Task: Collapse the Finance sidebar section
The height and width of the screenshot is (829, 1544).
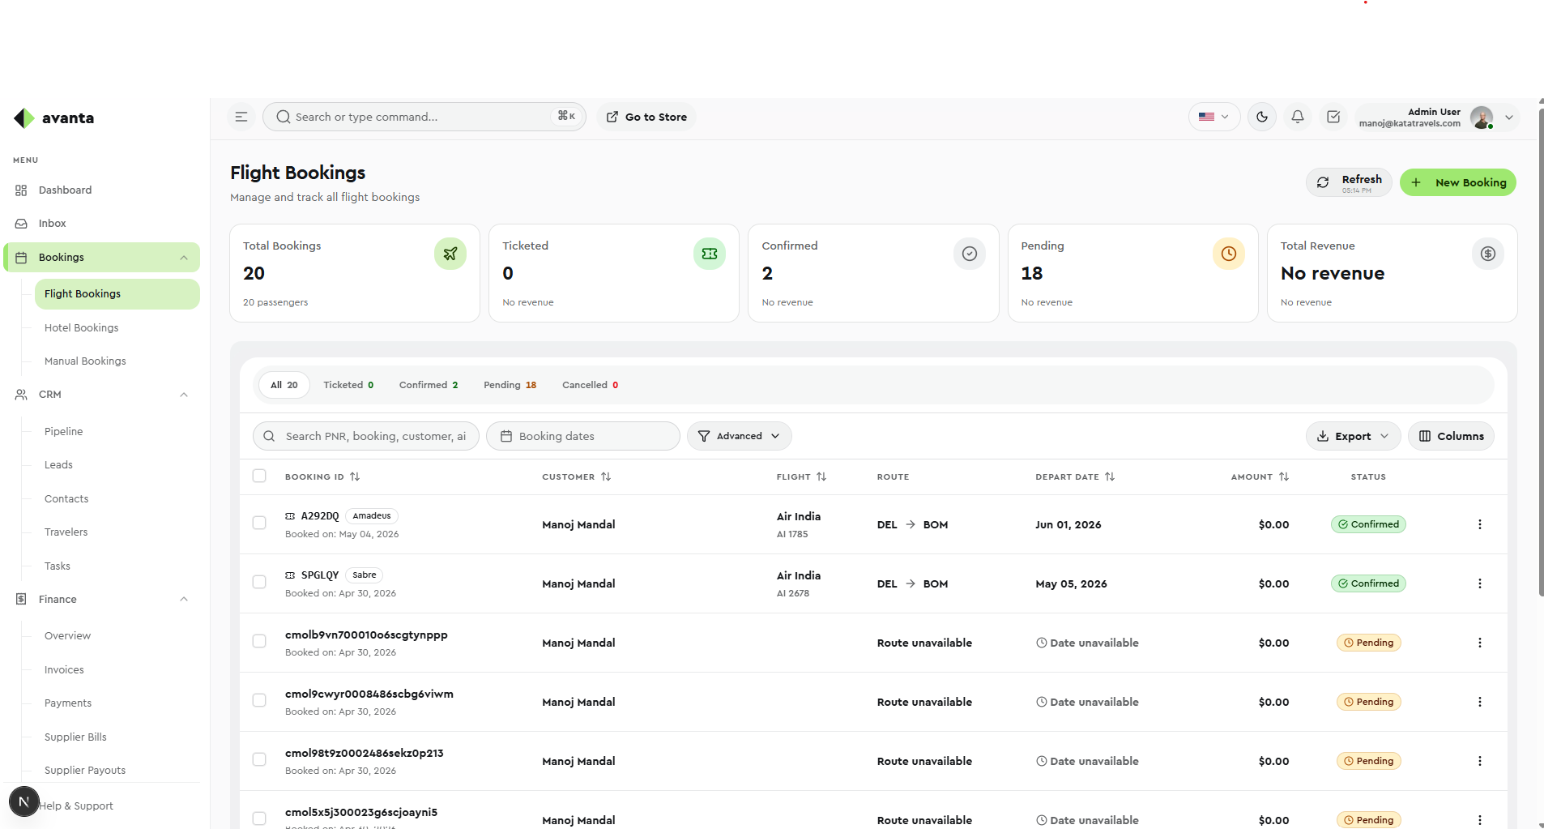Action: pyautogui.click(x=184, y=600)
